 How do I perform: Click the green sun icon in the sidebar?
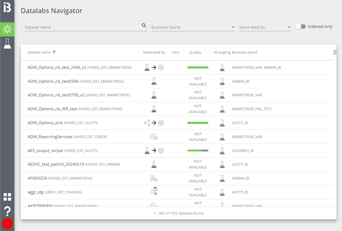pyautogui.click(x=7, y=29)
